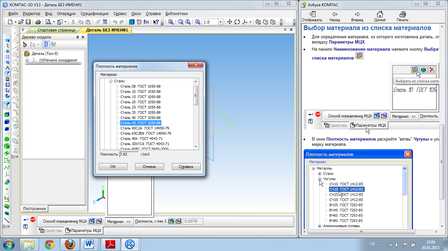Toggle manual MЦХ input mode button

(99, 221)
